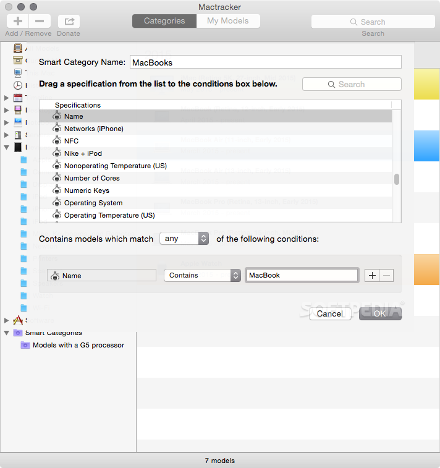Select the Name specification row
The height and width of the screenshot is (468, 440).
point(216,116)
